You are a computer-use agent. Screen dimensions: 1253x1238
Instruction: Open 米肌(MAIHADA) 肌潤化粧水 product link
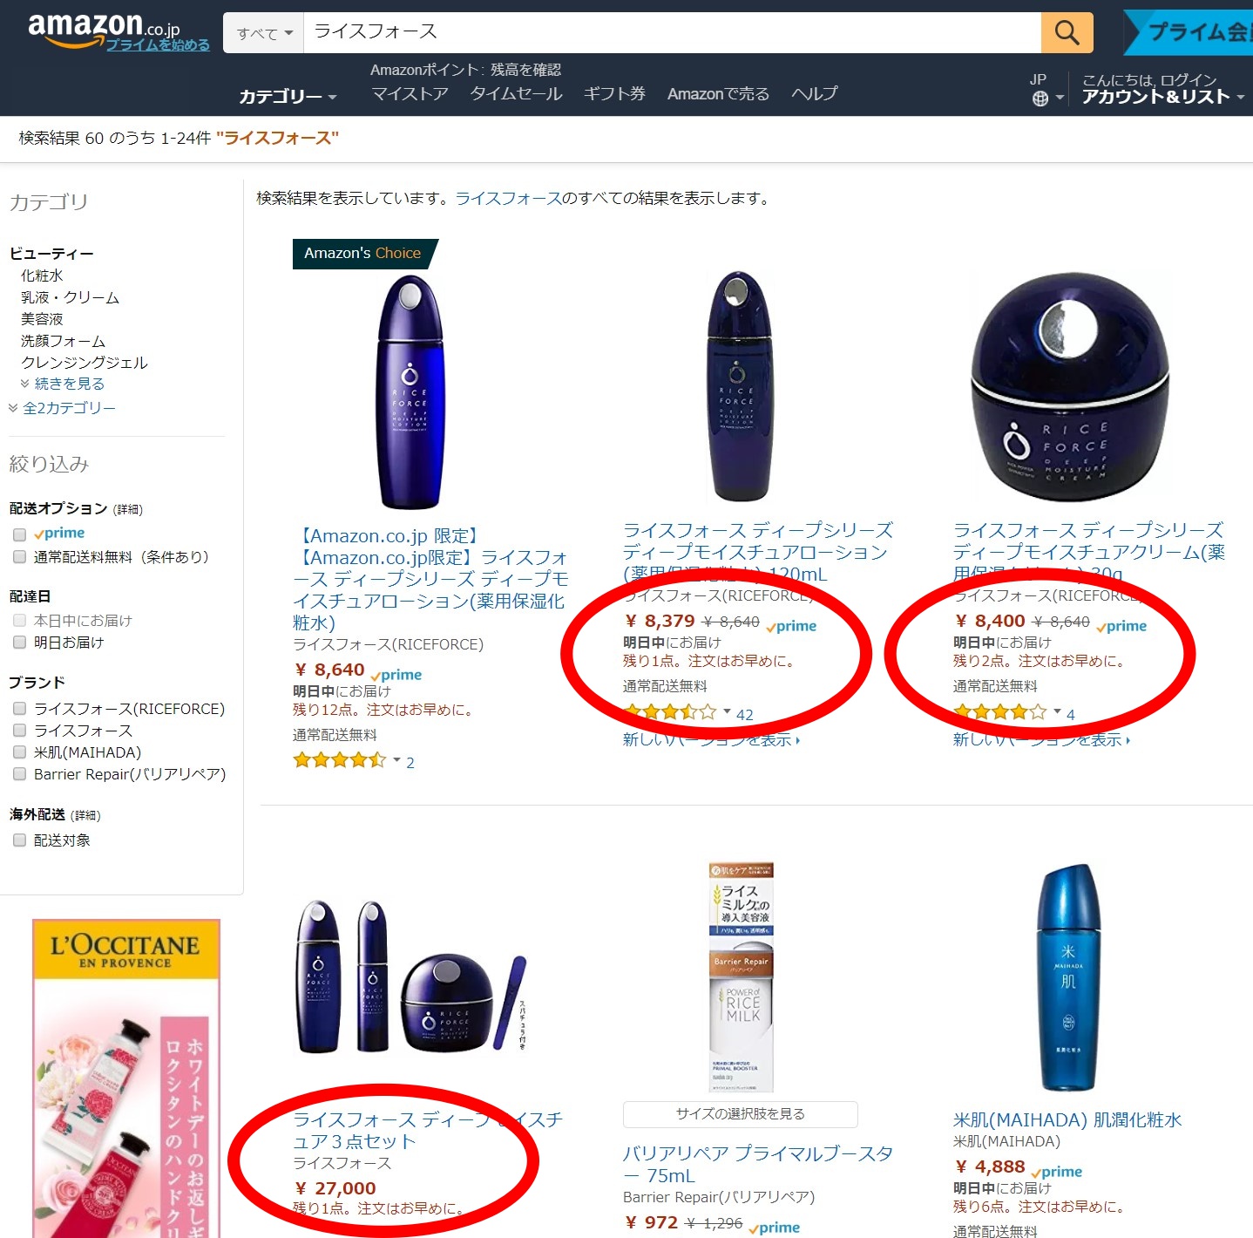1067,1119
